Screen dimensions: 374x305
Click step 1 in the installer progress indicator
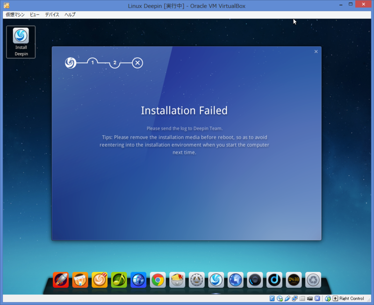coord(92,63)
